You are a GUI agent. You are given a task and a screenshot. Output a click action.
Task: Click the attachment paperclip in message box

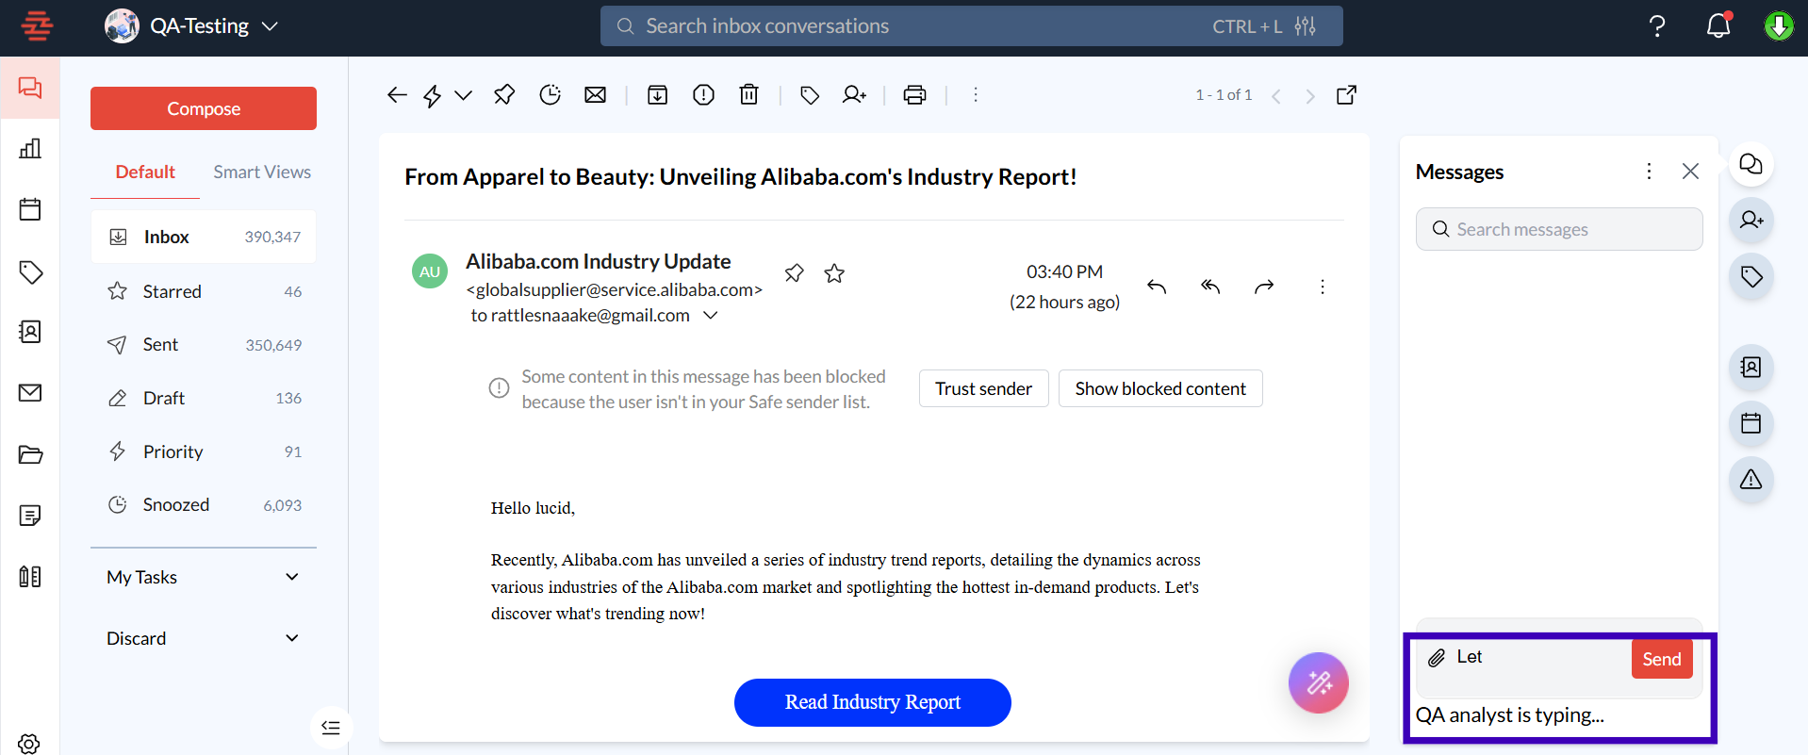pyautogui.click(x=1437, y=658)
